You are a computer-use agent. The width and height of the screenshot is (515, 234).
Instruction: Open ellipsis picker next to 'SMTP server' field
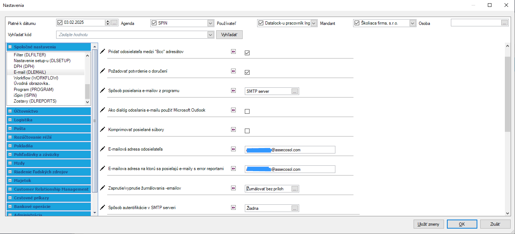click(x=295, y=91)
